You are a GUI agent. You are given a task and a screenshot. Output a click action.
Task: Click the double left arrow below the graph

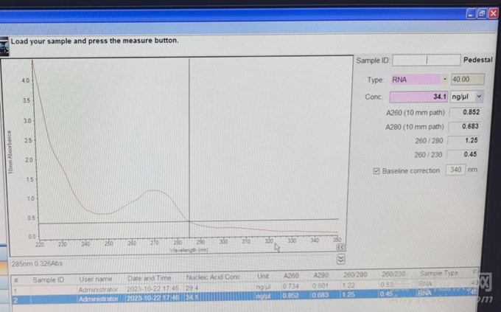coord(340,248)
